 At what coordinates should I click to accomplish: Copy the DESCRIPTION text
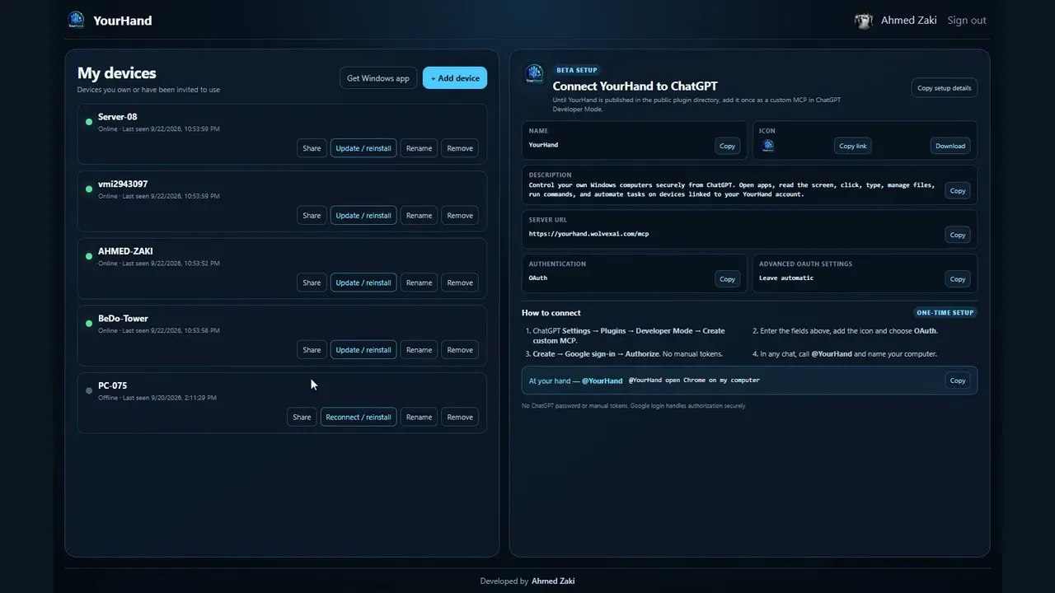(x=957, y=190)
